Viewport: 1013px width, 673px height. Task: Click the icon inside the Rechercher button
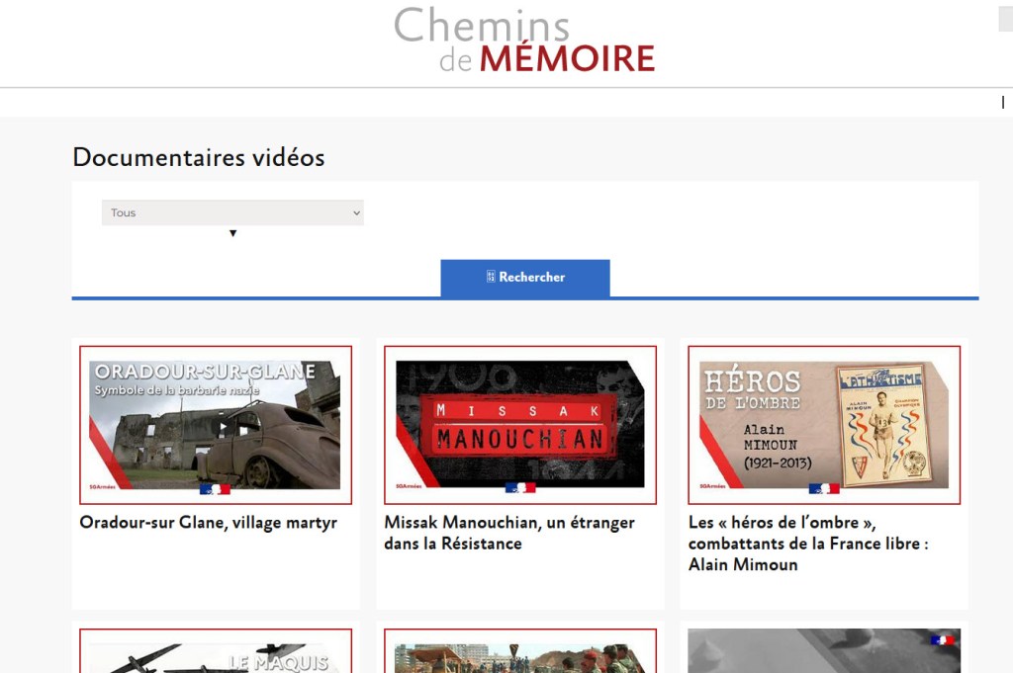click(x=491, y=277)
